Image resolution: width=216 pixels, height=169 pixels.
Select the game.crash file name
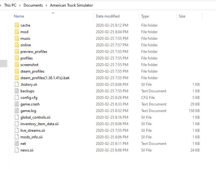tap(30, 104)
